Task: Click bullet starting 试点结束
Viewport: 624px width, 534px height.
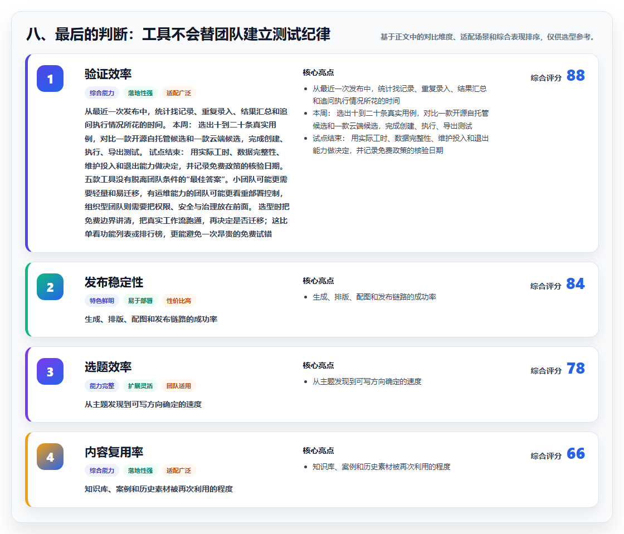Action: click(401, 144)
